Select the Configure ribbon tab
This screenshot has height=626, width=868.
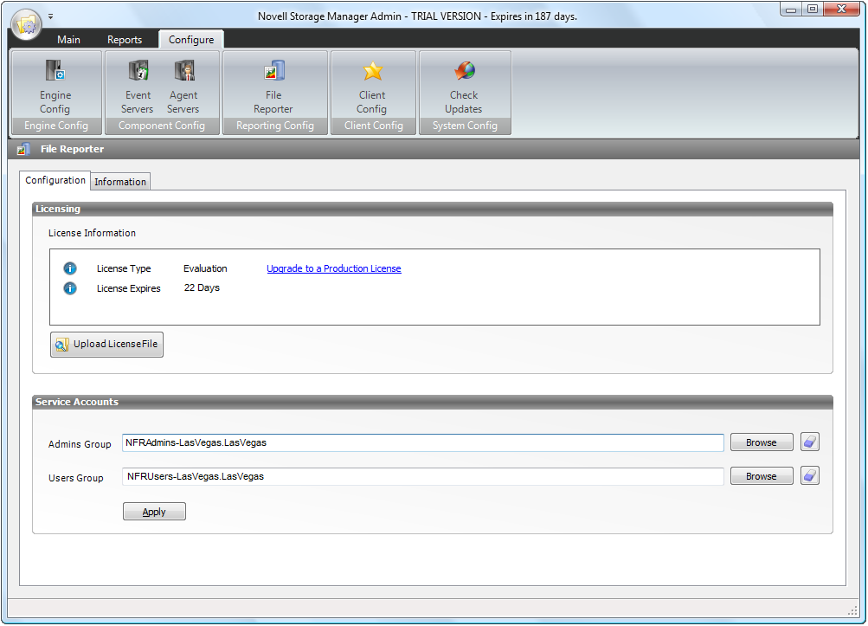(191, 40)
